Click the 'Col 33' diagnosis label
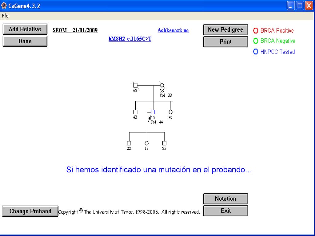 point(166,95)
